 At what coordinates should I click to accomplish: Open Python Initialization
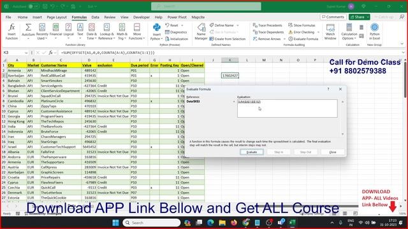[x=177, y=39]
